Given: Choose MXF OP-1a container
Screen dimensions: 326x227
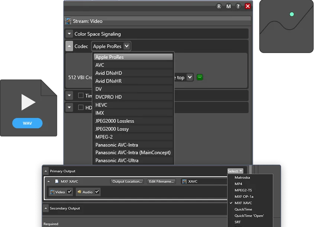Looking at the screenshot, I should 250,197.
